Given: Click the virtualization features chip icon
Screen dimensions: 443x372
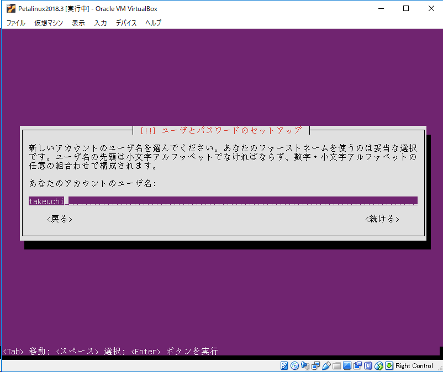Looking at the screenshot, I should (367, 365).
